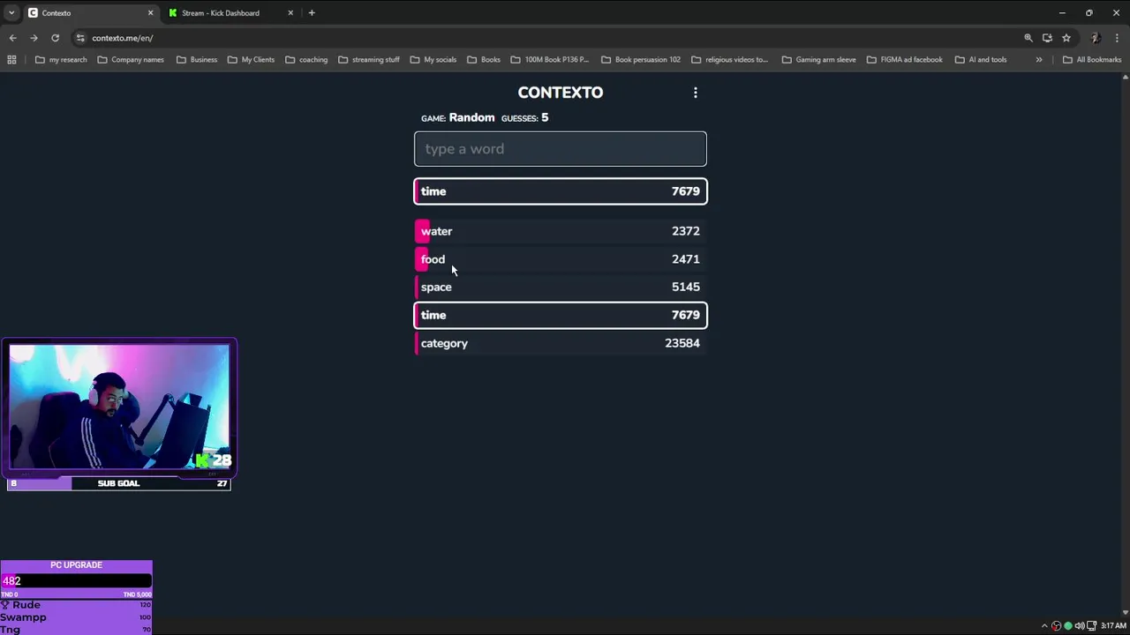This screenshot has width=1130, height=635.
Task: Switch to Stream - Kick Dashboard tab
Action: pyautogui.click(x=230, y=13)
